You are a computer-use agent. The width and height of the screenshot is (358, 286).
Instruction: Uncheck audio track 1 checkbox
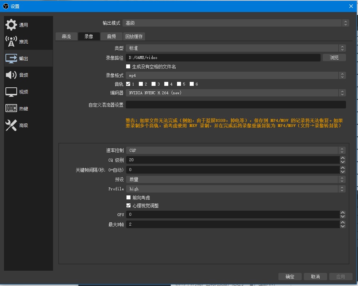coord(129,84)
